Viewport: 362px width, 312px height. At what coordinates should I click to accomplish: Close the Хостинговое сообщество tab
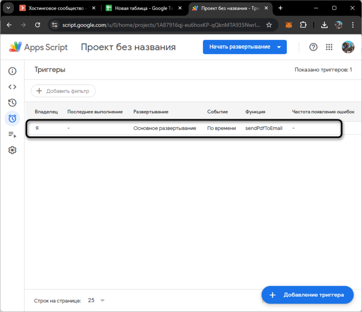point(94,8)
